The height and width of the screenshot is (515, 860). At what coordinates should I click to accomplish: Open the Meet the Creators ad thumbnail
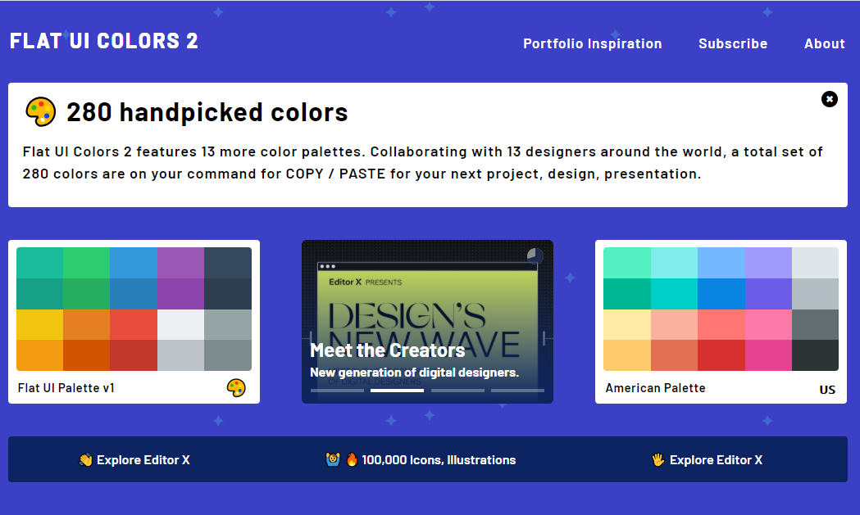click(x=427, y=311)
